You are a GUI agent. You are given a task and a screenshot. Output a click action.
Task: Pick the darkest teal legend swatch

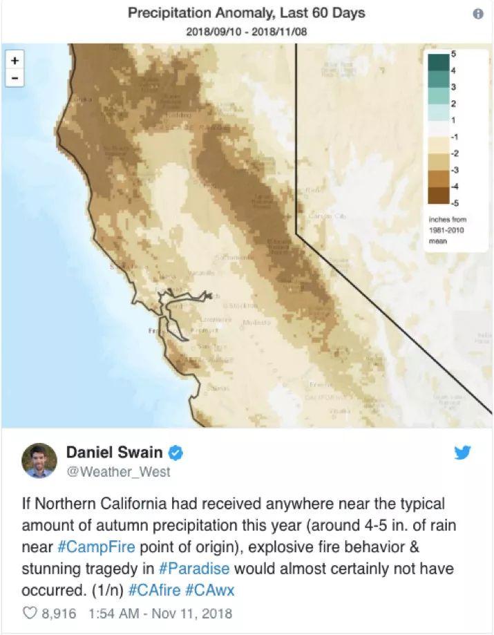pos(436,61)
